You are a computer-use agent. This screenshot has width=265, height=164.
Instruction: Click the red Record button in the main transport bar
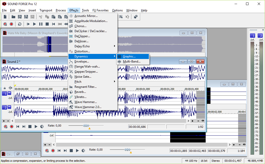click(11, 24)
